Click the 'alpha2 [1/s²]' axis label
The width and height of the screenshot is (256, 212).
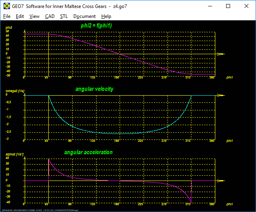15,154
